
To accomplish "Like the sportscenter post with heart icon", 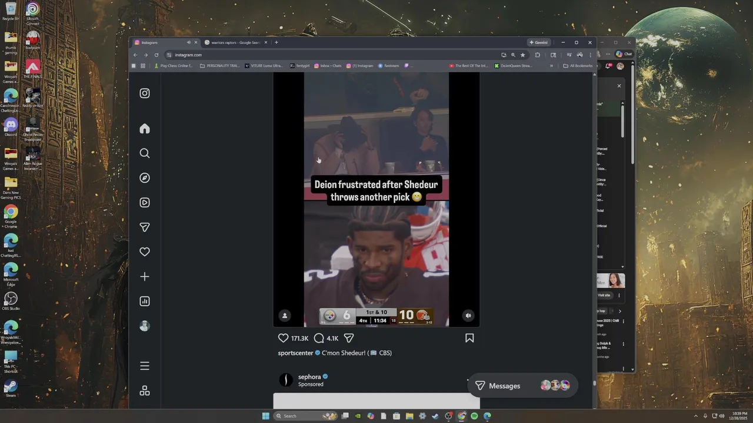I will 284,338.
